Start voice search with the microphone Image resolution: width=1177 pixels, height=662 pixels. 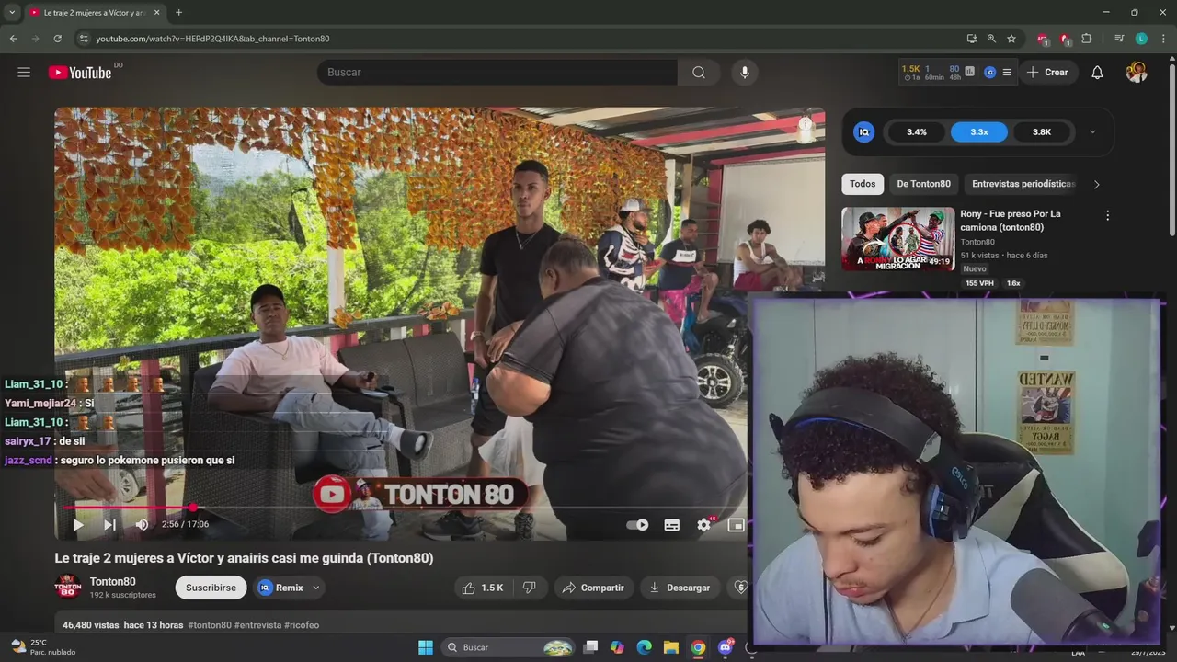coord(745,73)
